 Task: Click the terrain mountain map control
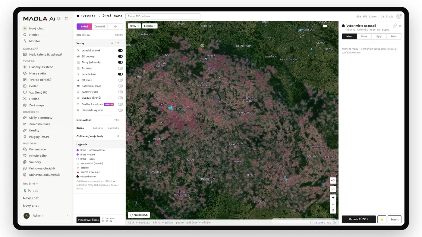pyautogui.click(x=333, y=180)
